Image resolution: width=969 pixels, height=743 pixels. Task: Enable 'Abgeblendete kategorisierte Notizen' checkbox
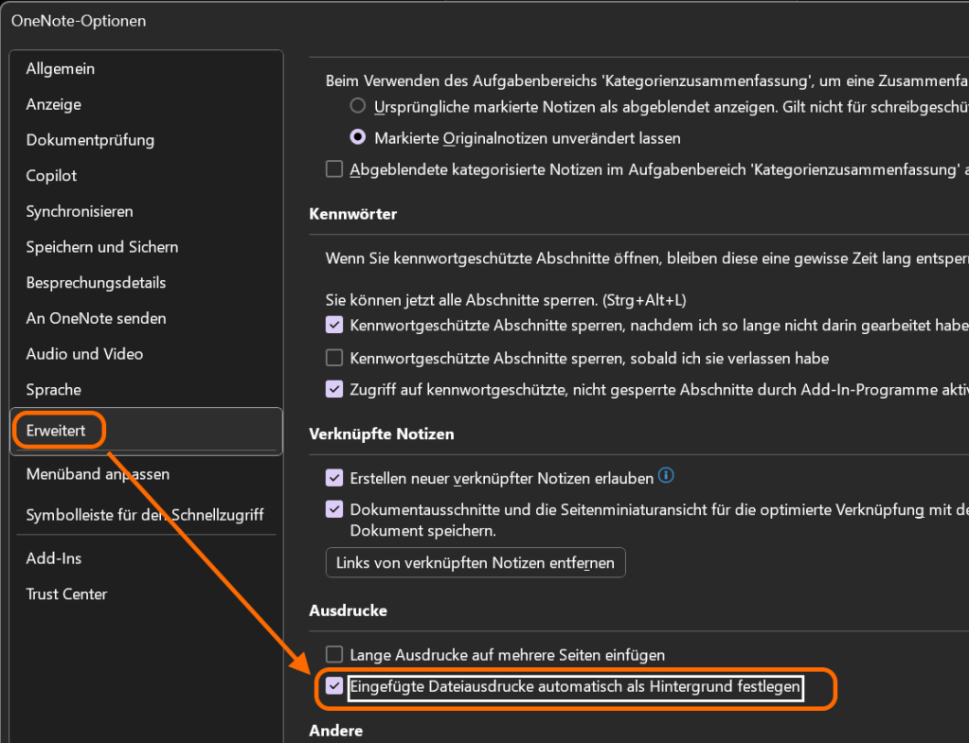click(x=334, y=169)
